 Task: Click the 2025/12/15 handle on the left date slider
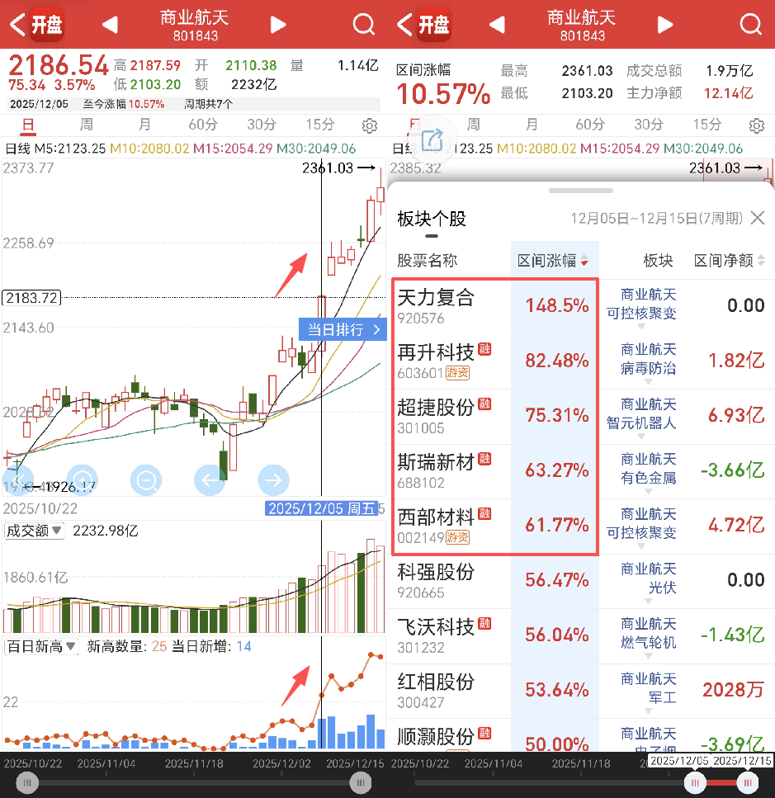pos(360,782)
